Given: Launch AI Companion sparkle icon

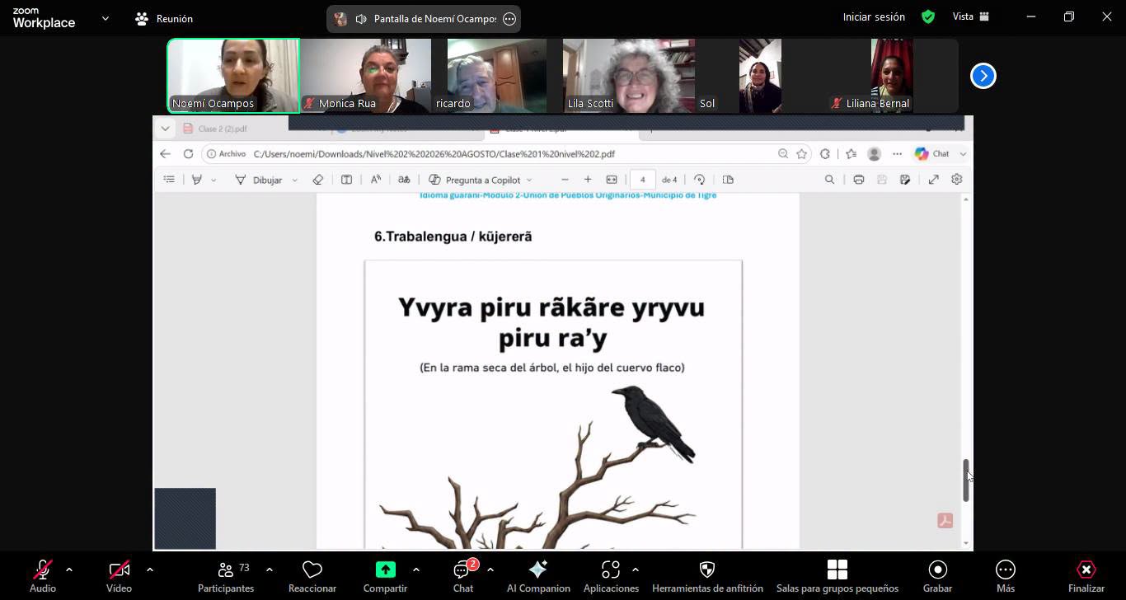Looking at the screenshot, I should point(538,570).
